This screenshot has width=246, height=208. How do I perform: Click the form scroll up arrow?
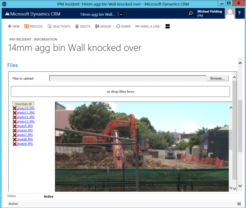tap(240, 63)
